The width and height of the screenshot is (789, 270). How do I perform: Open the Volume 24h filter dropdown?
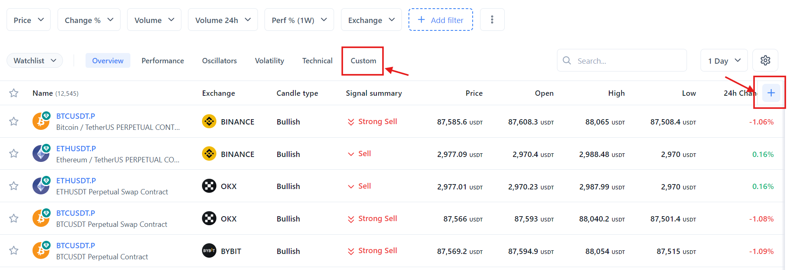coord(223,20)
